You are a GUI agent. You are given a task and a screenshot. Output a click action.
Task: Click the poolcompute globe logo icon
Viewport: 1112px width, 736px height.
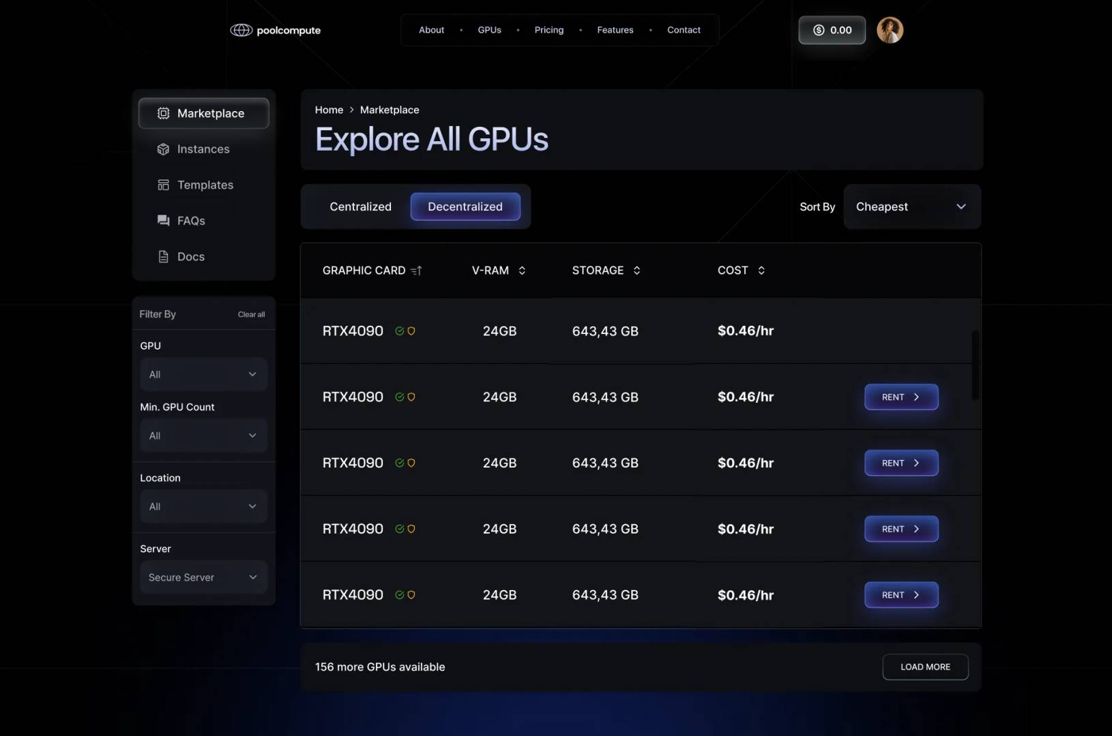point(241,30)
